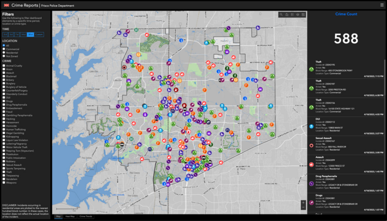
Task: Check the Theft crime filter
Action: point(4,172)
